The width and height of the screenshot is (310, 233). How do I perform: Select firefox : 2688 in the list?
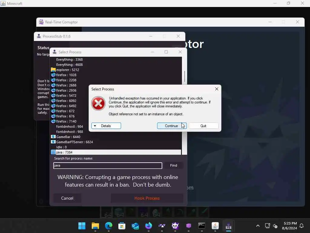[116, 85]
